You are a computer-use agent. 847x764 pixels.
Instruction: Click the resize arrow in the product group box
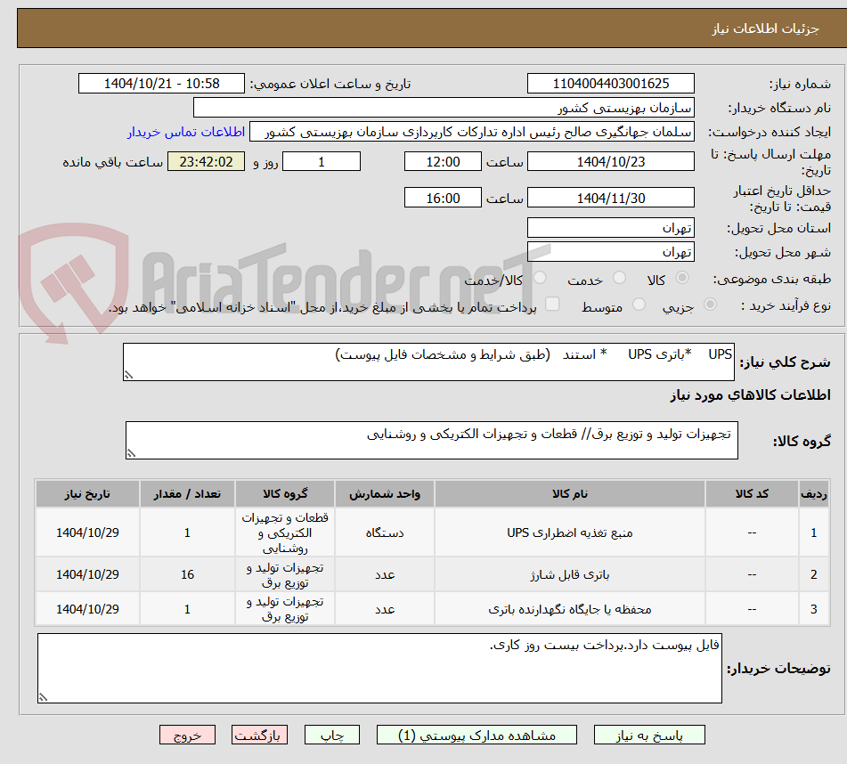pyautogui.click(x=132, y=451)
